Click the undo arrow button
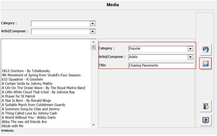The image size is (217, 136). coord(206,49)
